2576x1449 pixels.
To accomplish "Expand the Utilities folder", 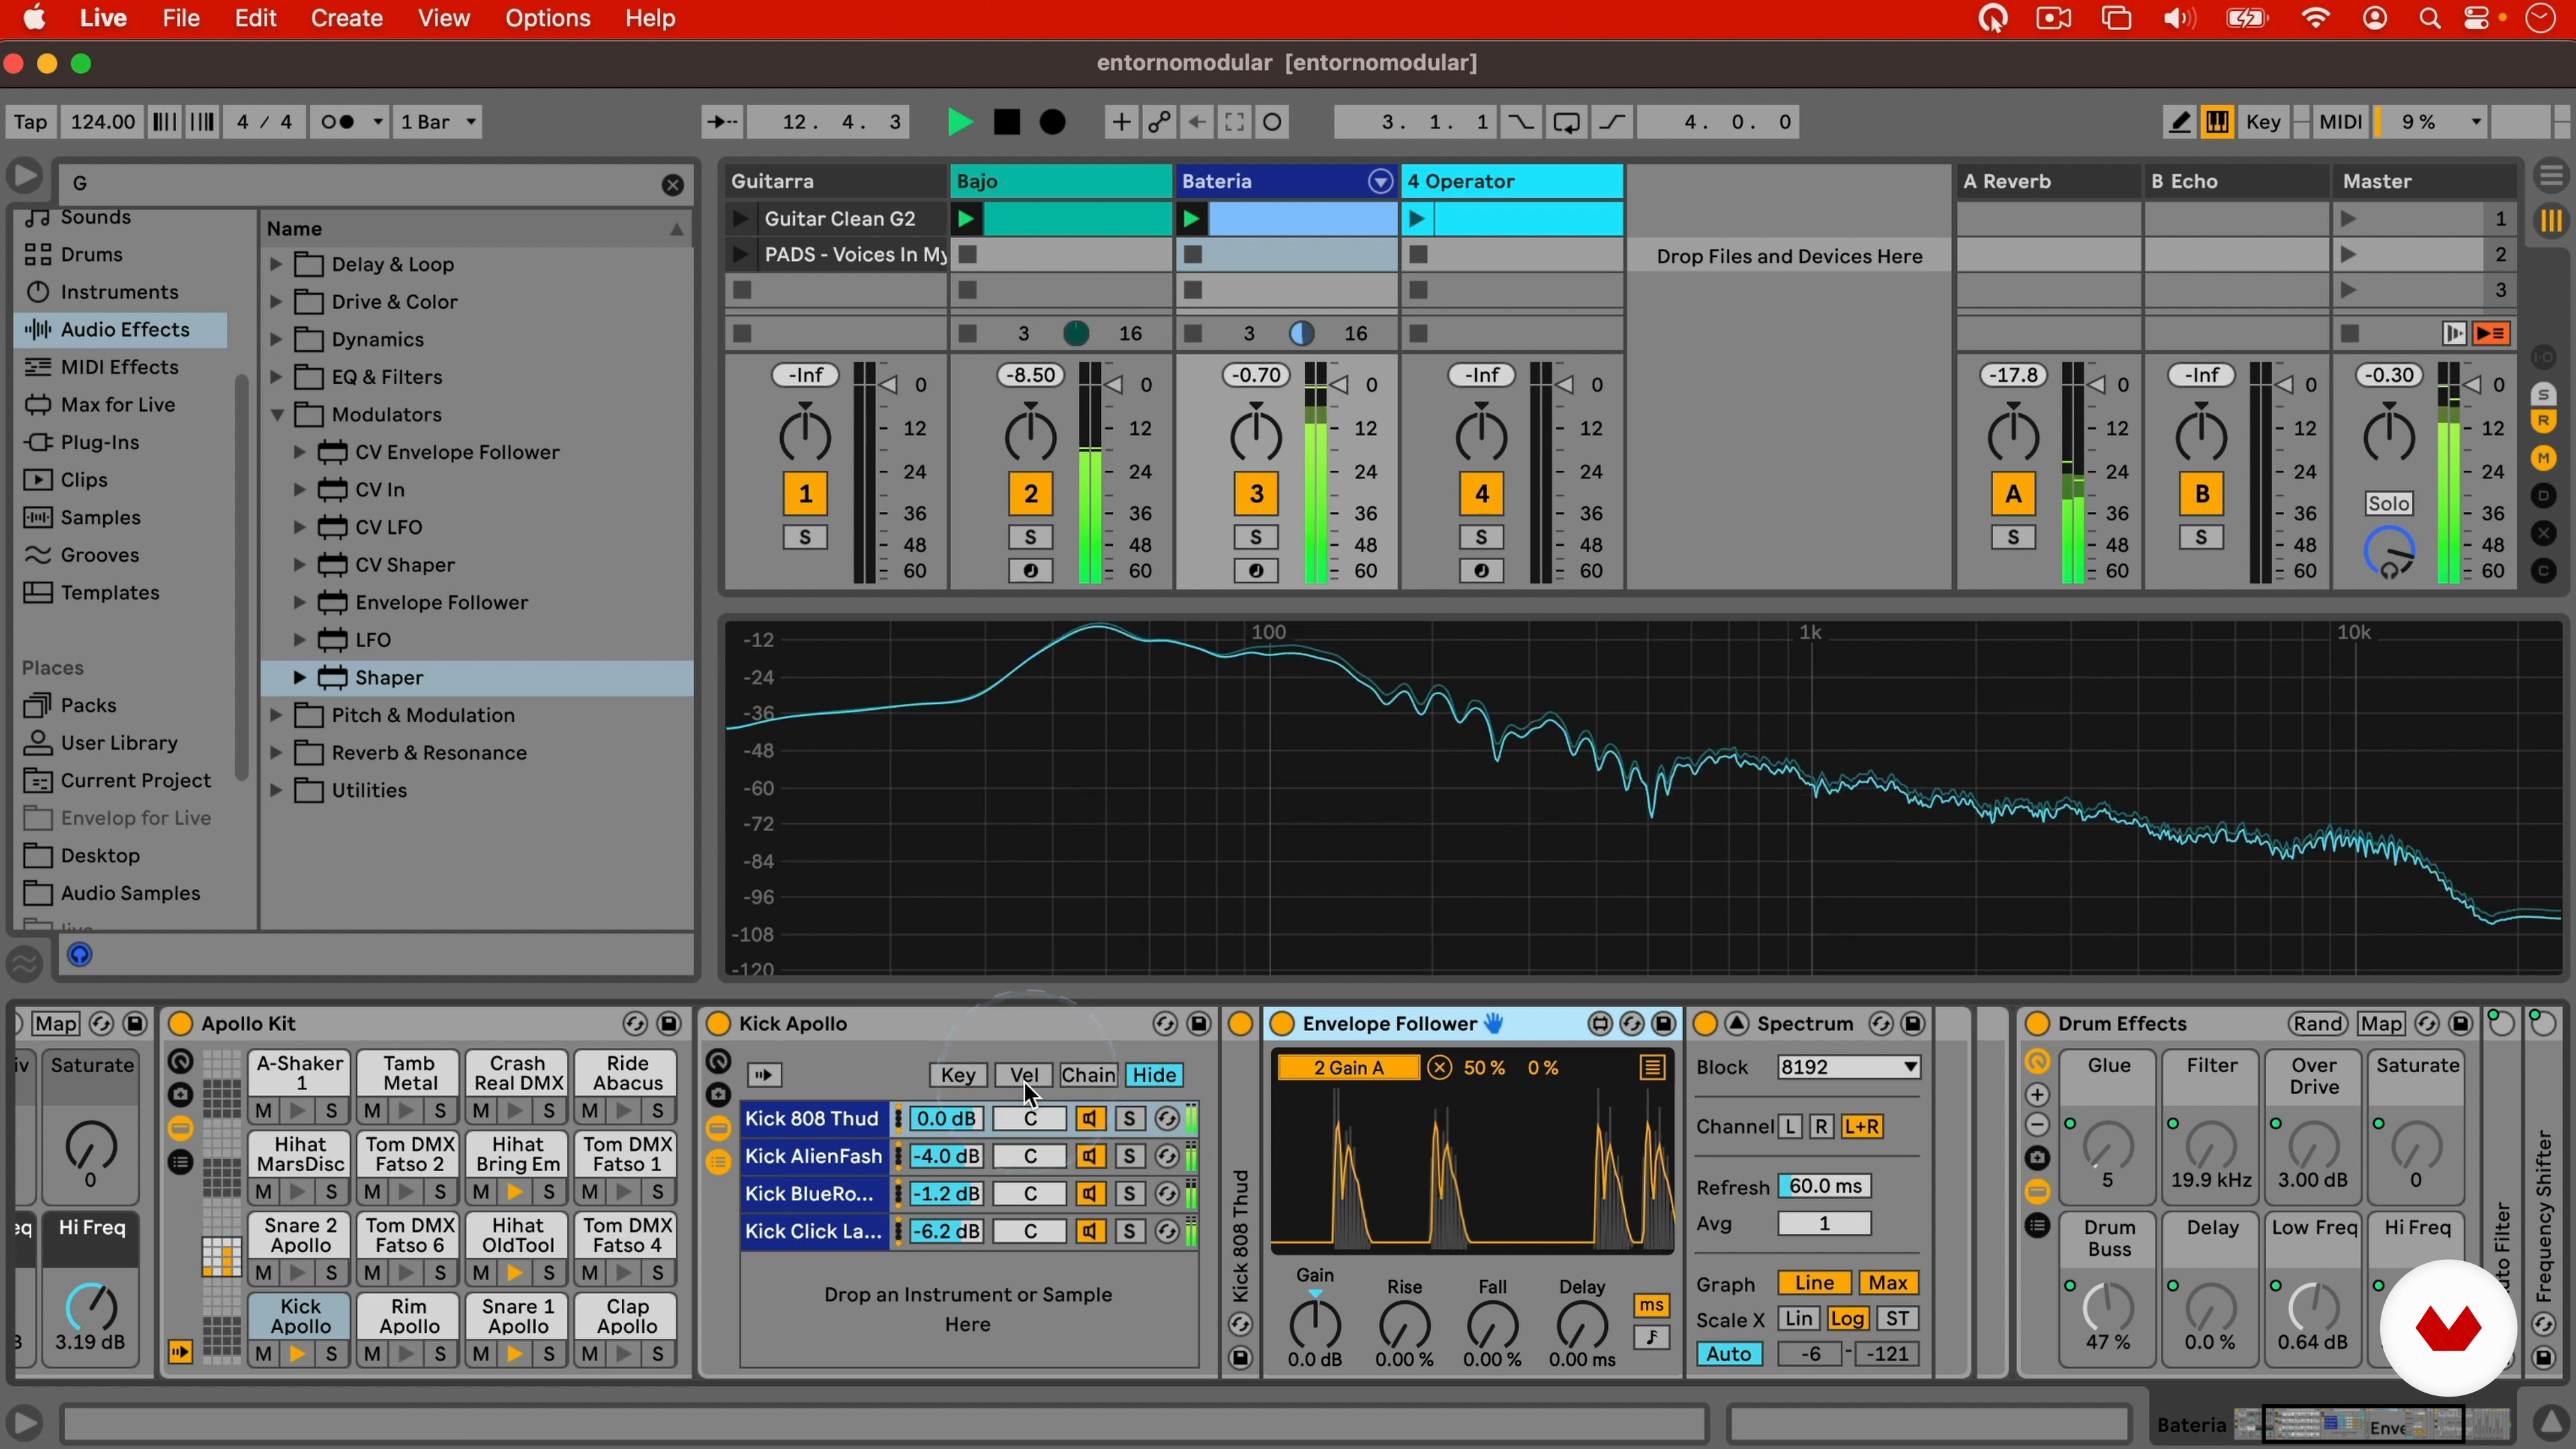I will point(277,791).
